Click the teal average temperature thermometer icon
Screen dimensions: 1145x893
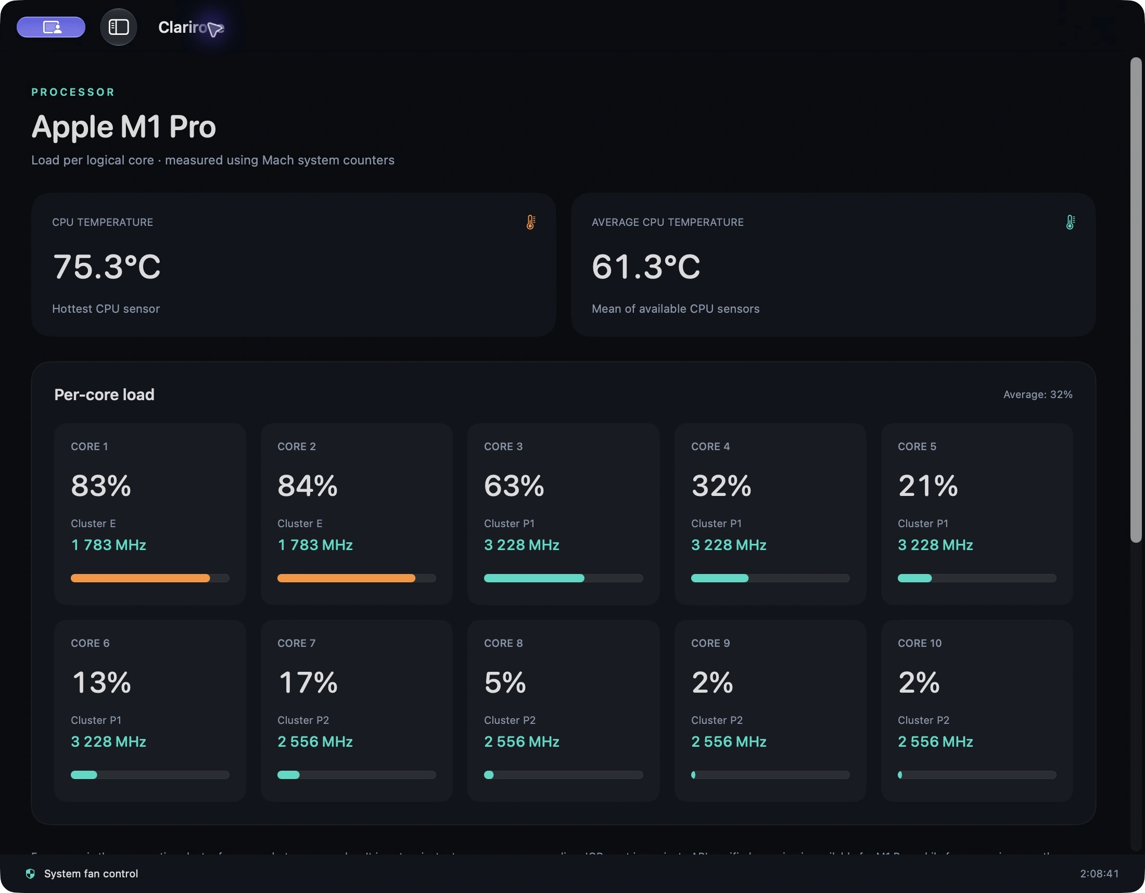pos(1070,222)
